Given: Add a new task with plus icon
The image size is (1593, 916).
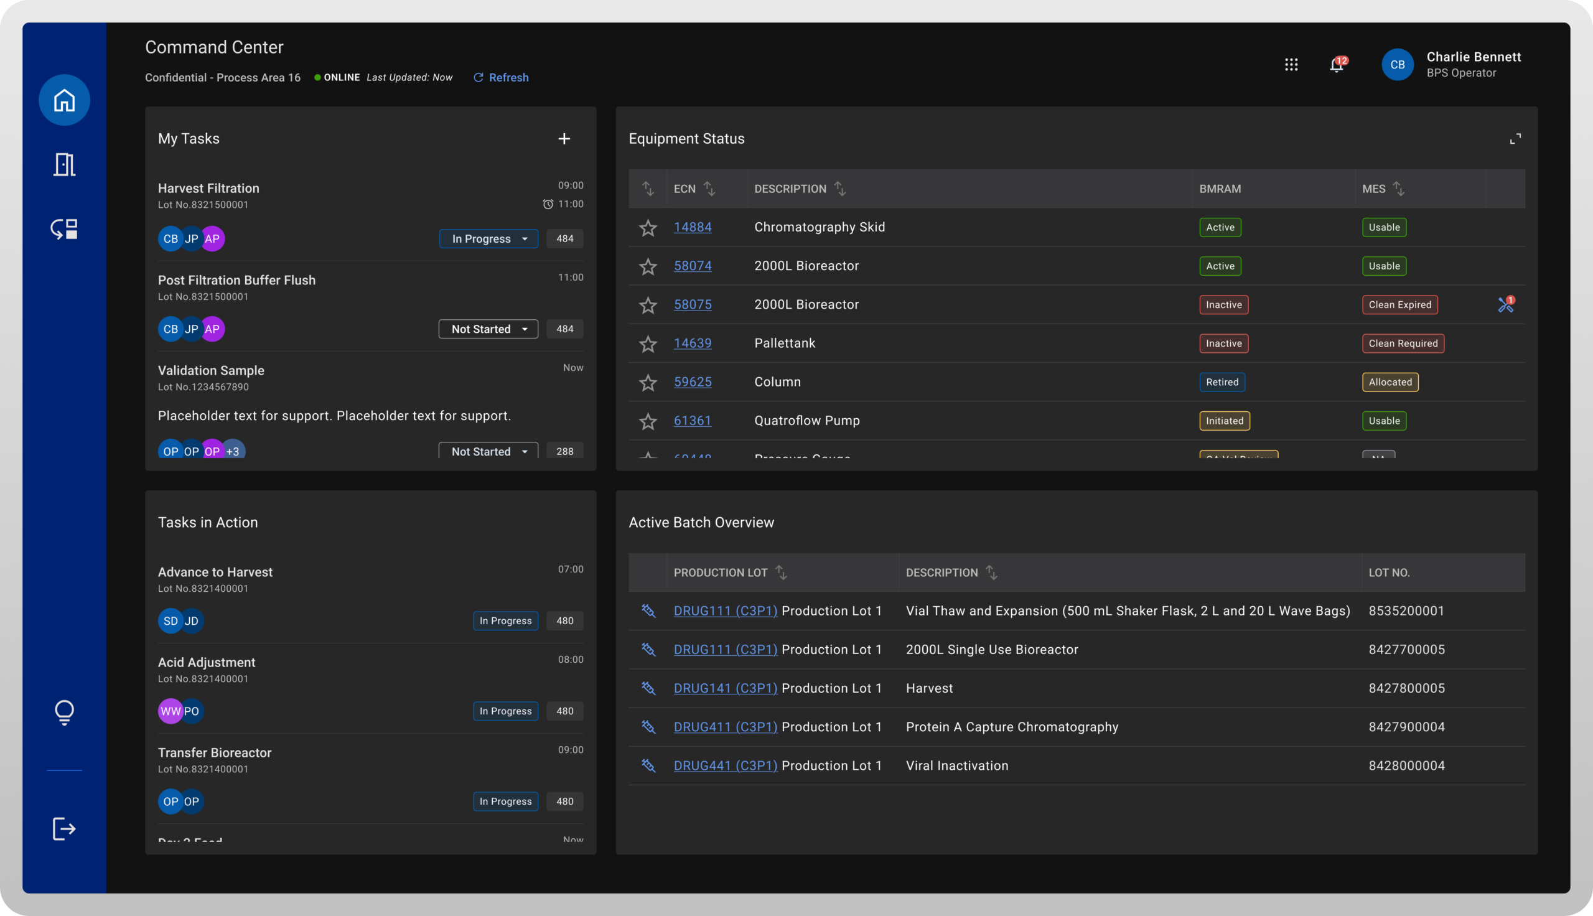Looking at the screenshot, I should click(564, 138).
